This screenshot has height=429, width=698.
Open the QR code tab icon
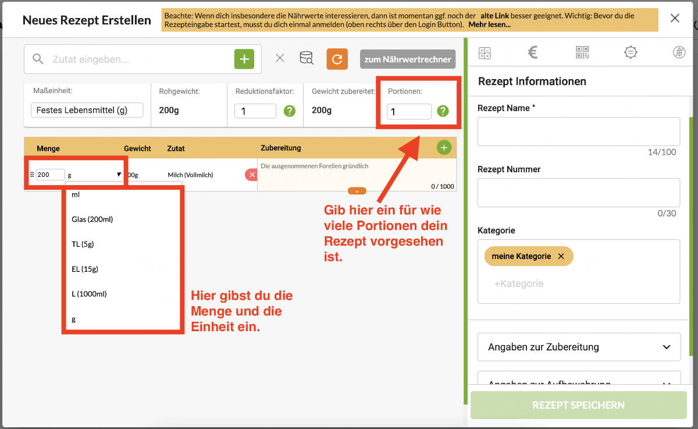coord(582,53)
